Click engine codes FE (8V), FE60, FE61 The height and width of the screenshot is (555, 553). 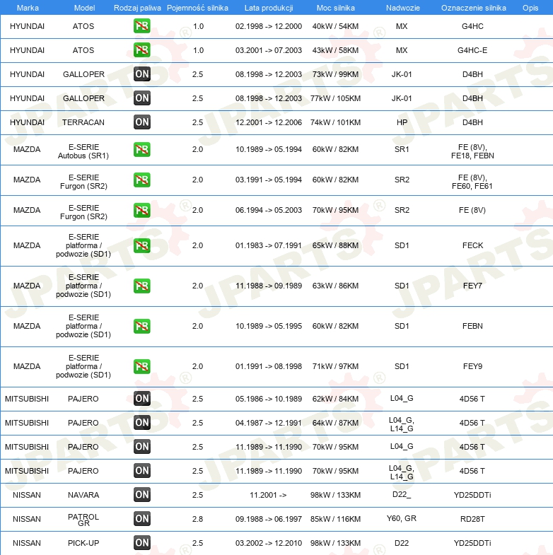[x=472, y=182]
